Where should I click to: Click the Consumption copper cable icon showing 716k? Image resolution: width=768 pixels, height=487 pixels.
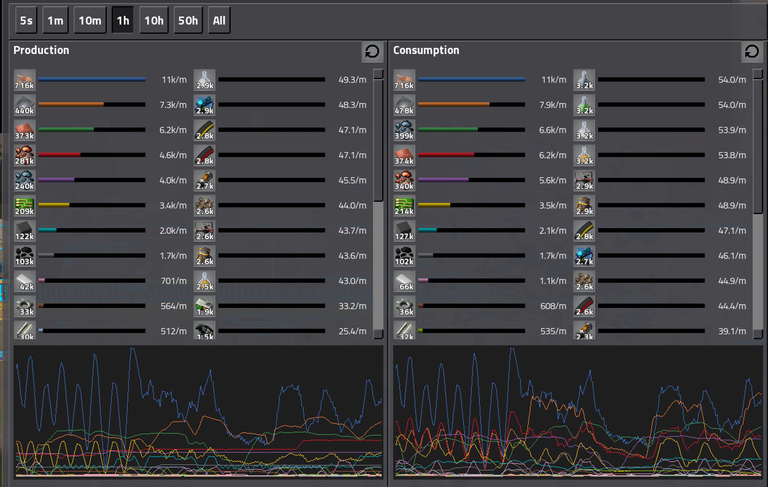pyautogui.click(x=404, y=80)
